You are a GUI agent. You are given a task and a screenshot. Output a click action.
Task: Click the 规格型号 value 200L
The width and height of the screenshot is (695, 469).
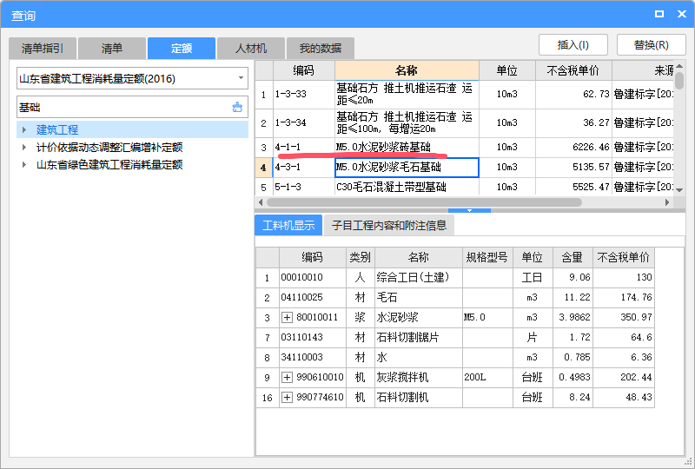click(x=487, y=377)
